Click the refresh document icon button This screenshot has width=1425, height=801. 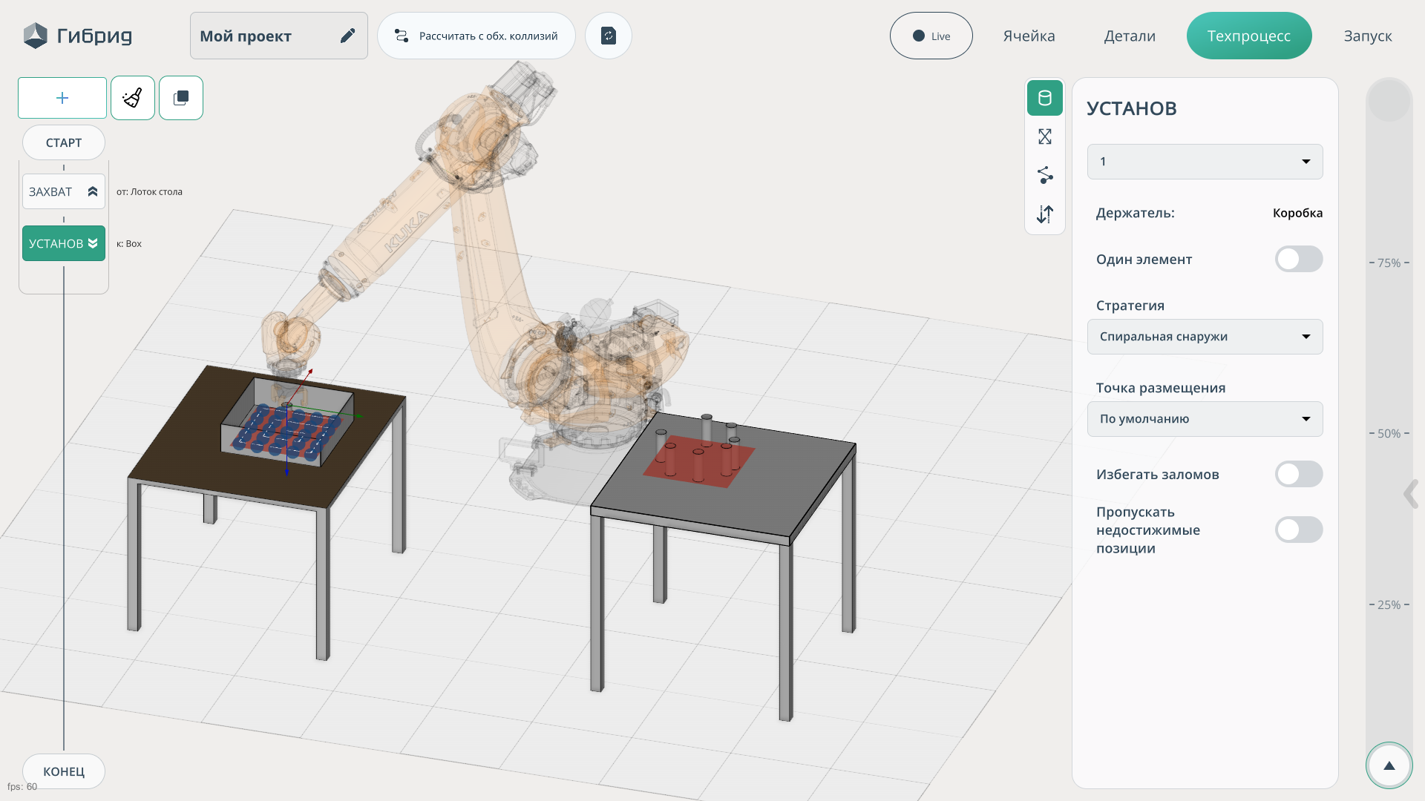(x=608, y=36)
